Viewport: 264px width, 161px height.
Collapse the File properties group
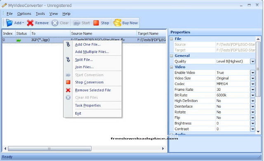point(172,39)
